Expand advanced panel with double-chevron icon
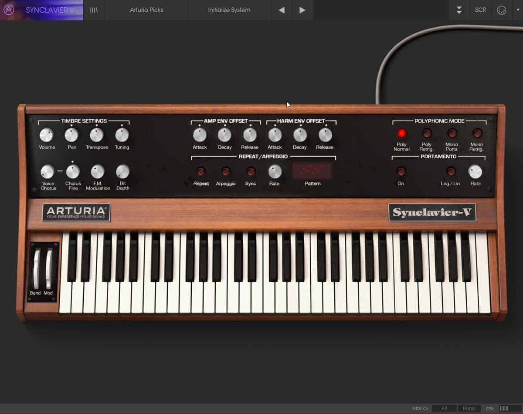The width and height of the screenshot is (523, 414). pyautogui.click(x=459, y=10)
